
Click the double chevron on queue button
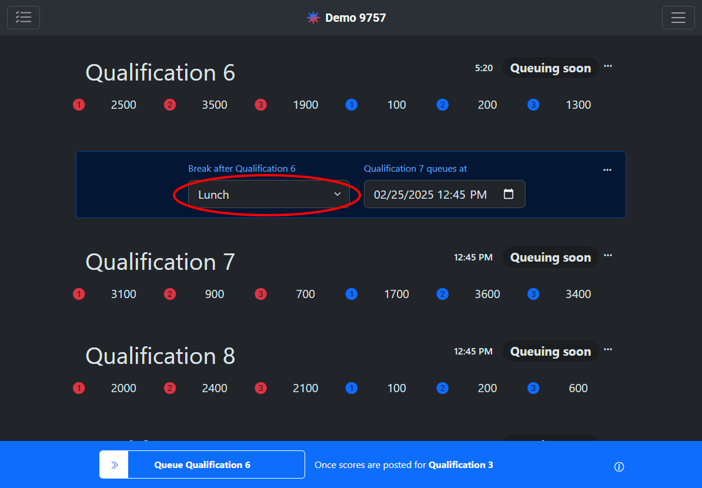tap(115, 465)
